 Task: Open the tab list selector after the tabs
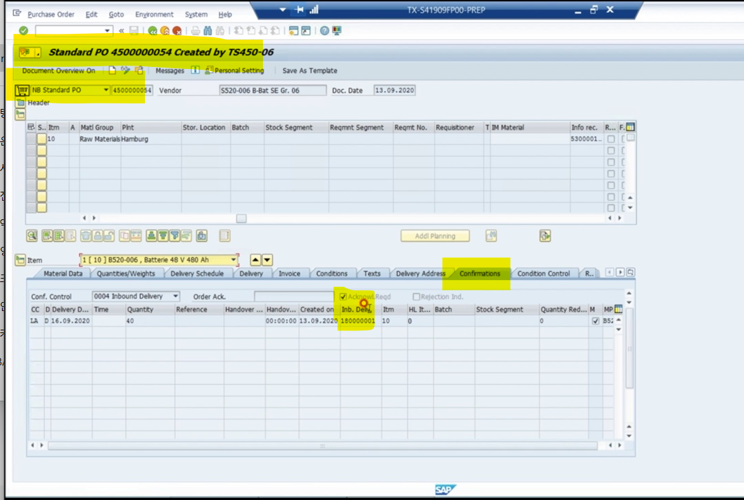[631, 272]
